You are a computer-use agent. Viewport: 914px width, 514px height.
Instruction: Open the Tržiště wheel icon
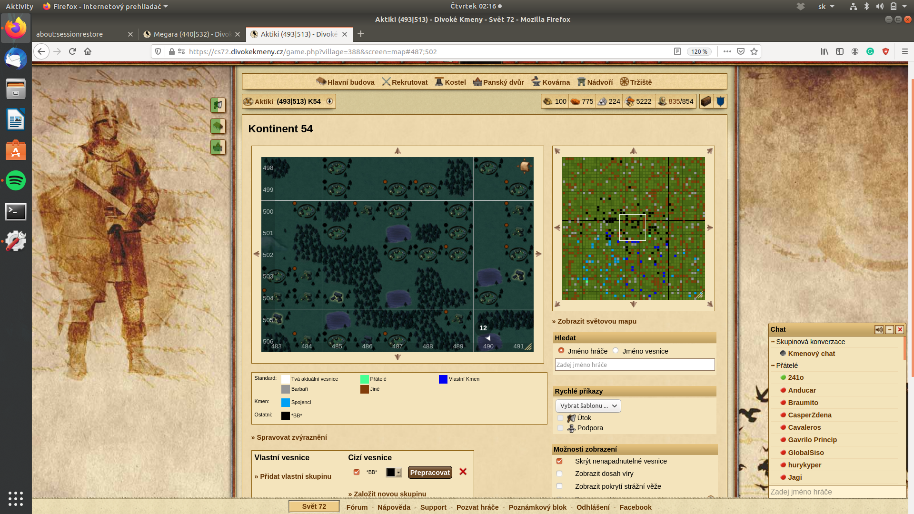pyautogui.click(x=624, y=82)
